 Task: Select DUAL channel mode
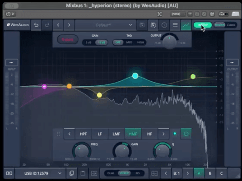111,173
